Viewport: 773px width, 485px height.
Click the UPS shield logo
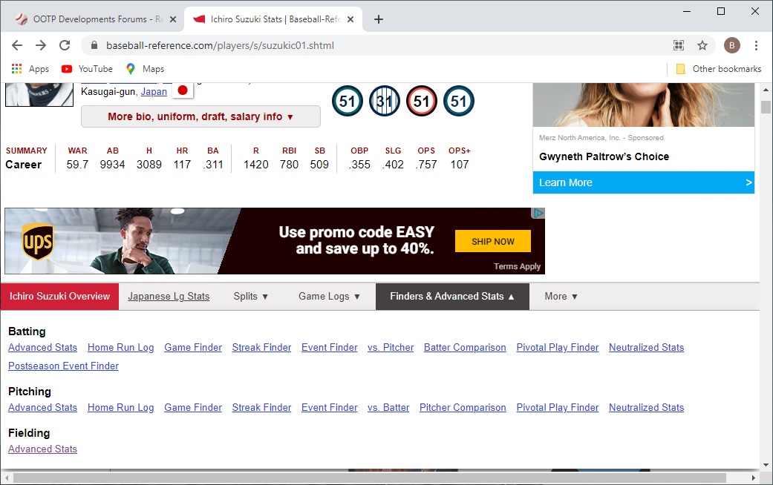[x=38, y=242]
